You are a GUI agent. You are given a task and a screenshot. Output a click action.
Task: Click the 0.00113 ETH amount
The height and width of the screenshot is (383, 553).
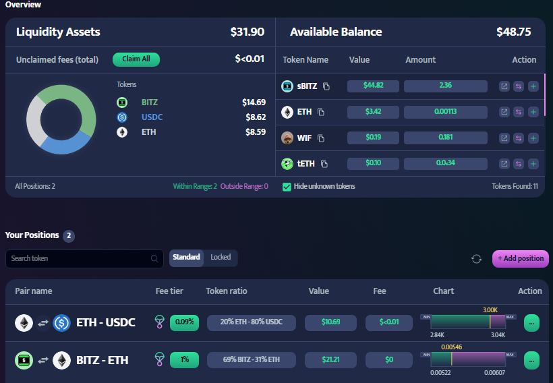(x=445, y=112)
